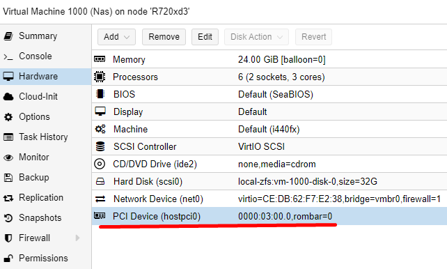The width and height of the screenshot is (447, 269).
Task: Click the Firewall shield icon
Action: coord(8,238)
